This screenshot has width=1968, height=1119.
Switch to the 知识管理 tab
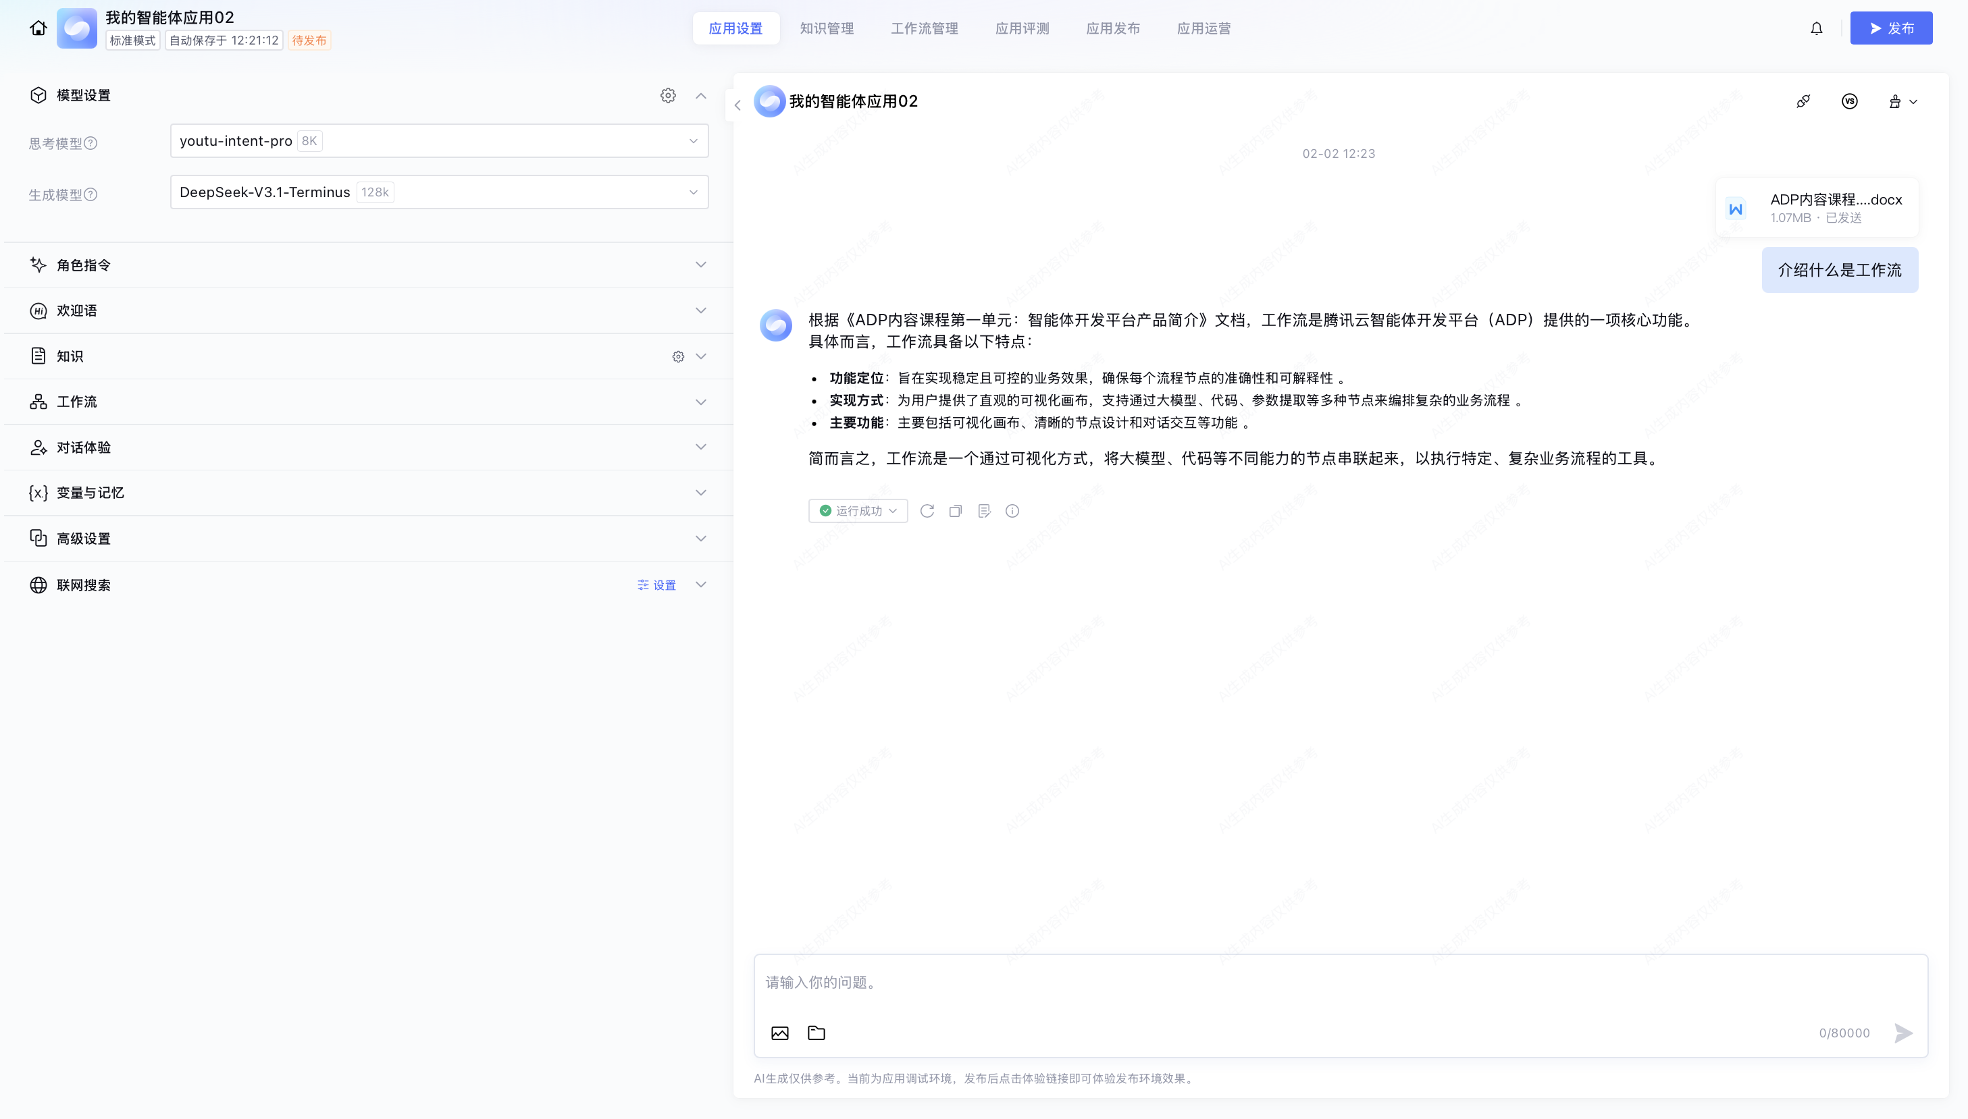826,28
